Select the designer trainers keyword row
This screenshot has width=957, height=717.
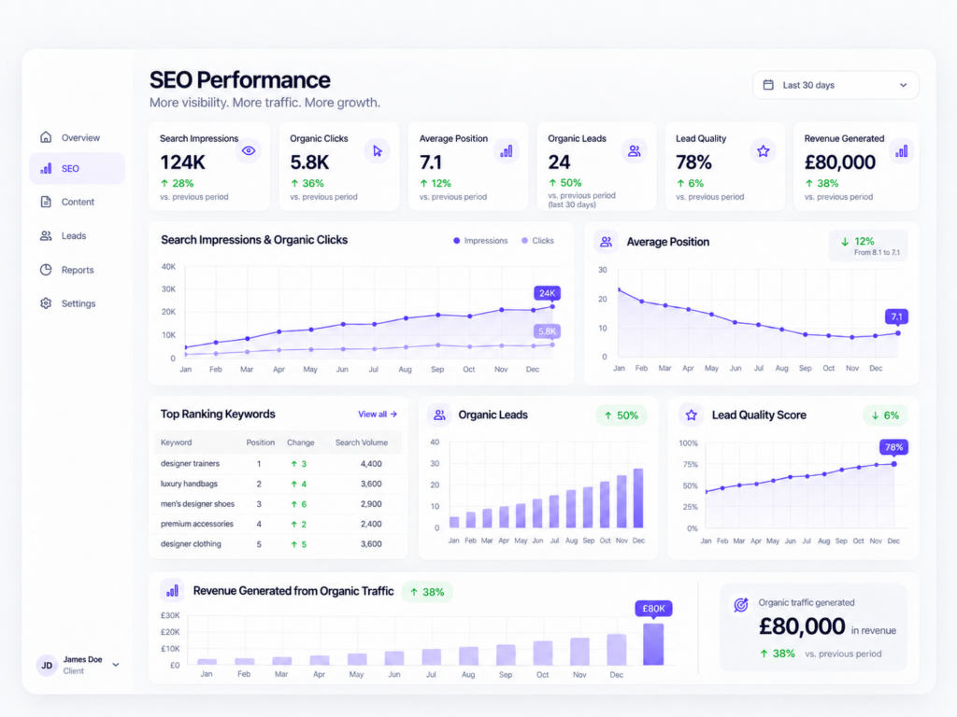tap(279, 463)
